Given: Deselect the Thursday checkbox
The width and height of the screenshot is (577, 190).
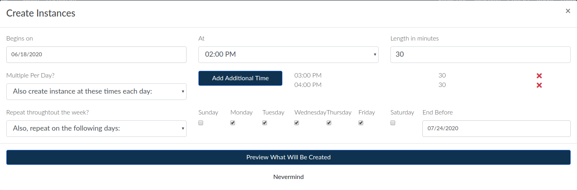Looking at the screenshot, I should point(329,123).
